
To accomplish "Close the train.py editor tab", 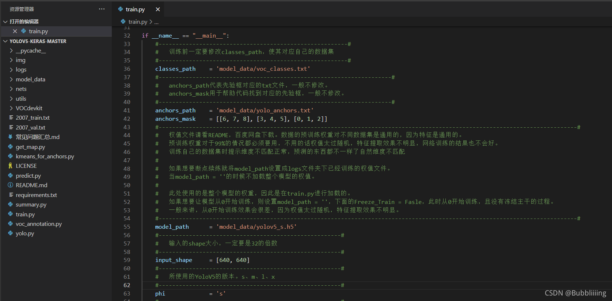I will 158,9.
